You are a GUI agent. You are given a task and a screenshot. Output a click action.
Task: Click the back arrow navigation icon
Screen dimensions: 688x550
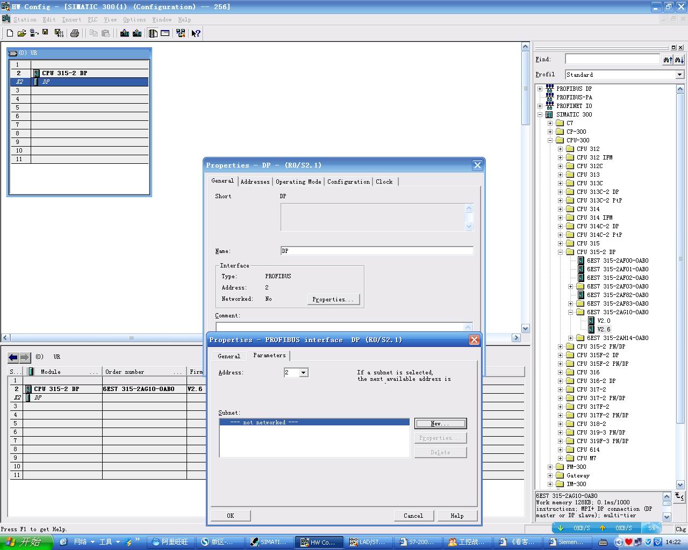tap(13, 357)
